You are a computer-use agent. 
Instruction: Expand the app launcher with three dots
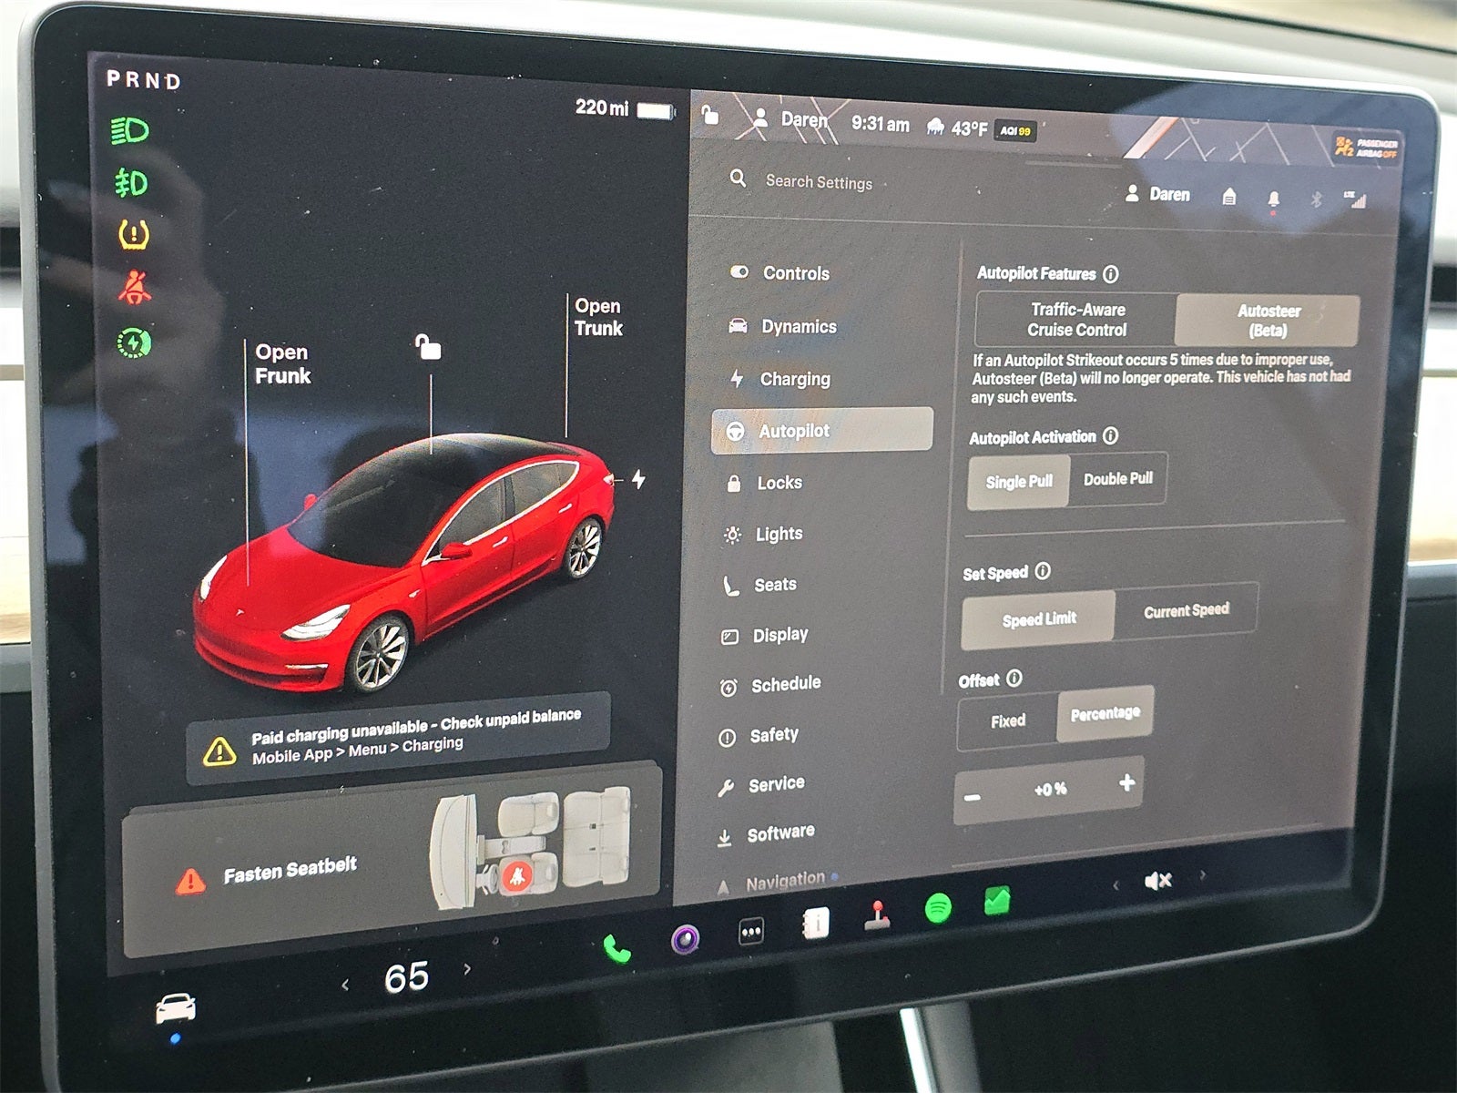[x=749, y=931]
